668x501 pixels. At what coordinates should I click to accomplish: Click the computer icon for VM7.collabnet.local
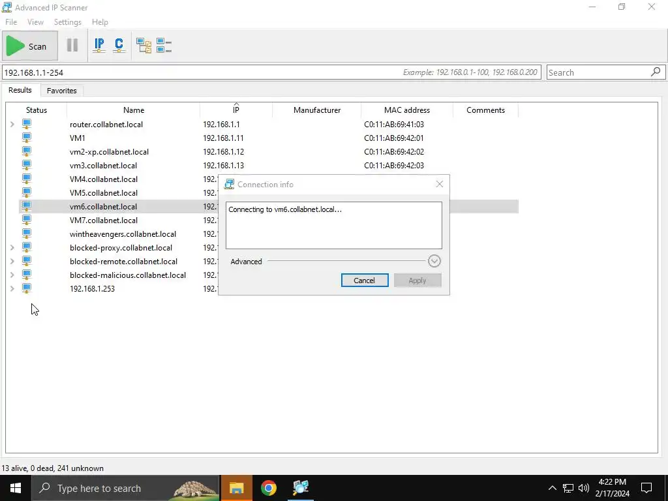(26, 220)
